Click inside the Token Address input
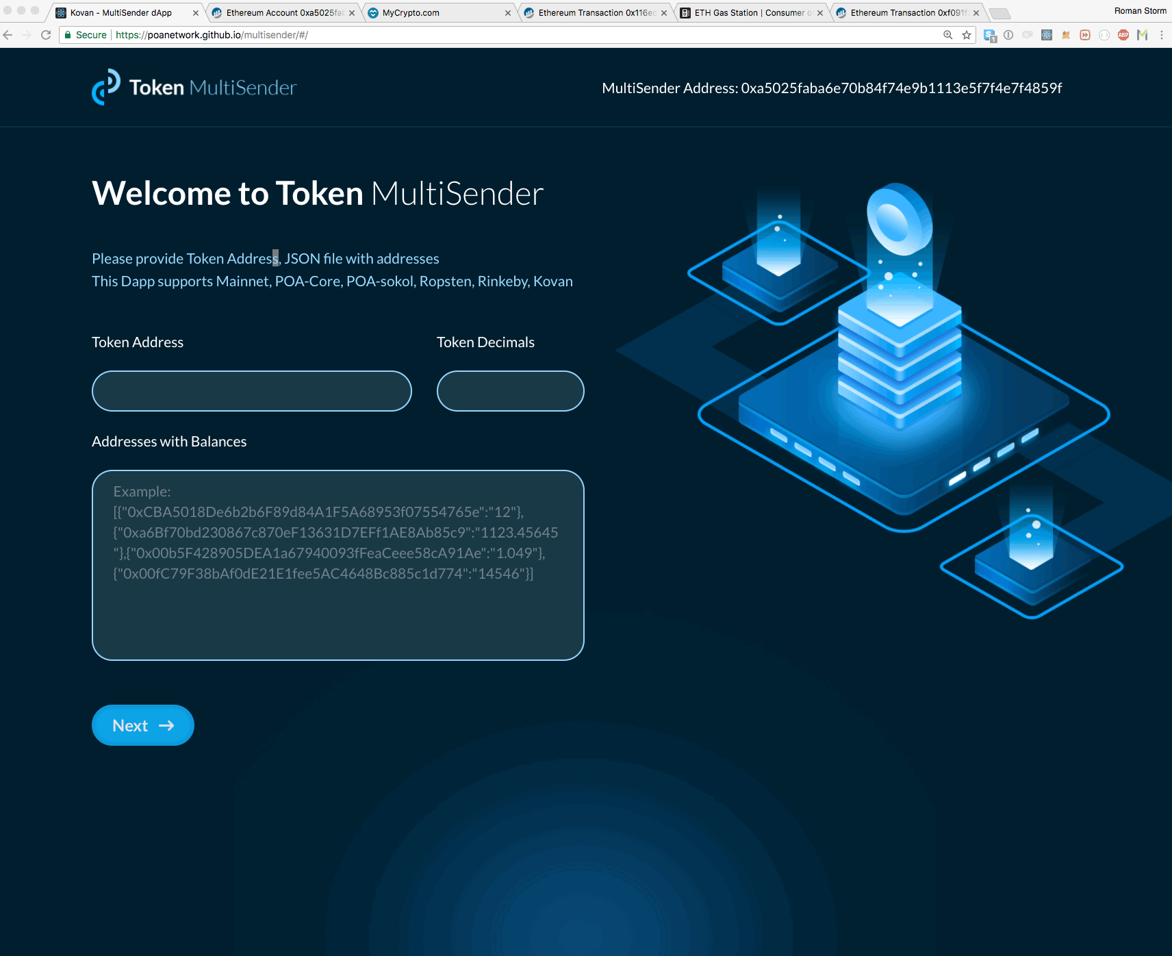Viewport: 1172px width, 956px height. [252, 391]
